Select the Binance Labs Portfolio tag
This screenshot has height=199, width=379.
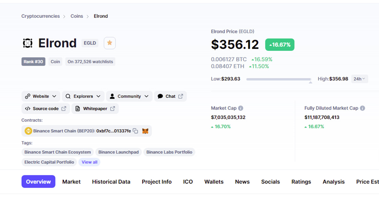tap(169, 152)
